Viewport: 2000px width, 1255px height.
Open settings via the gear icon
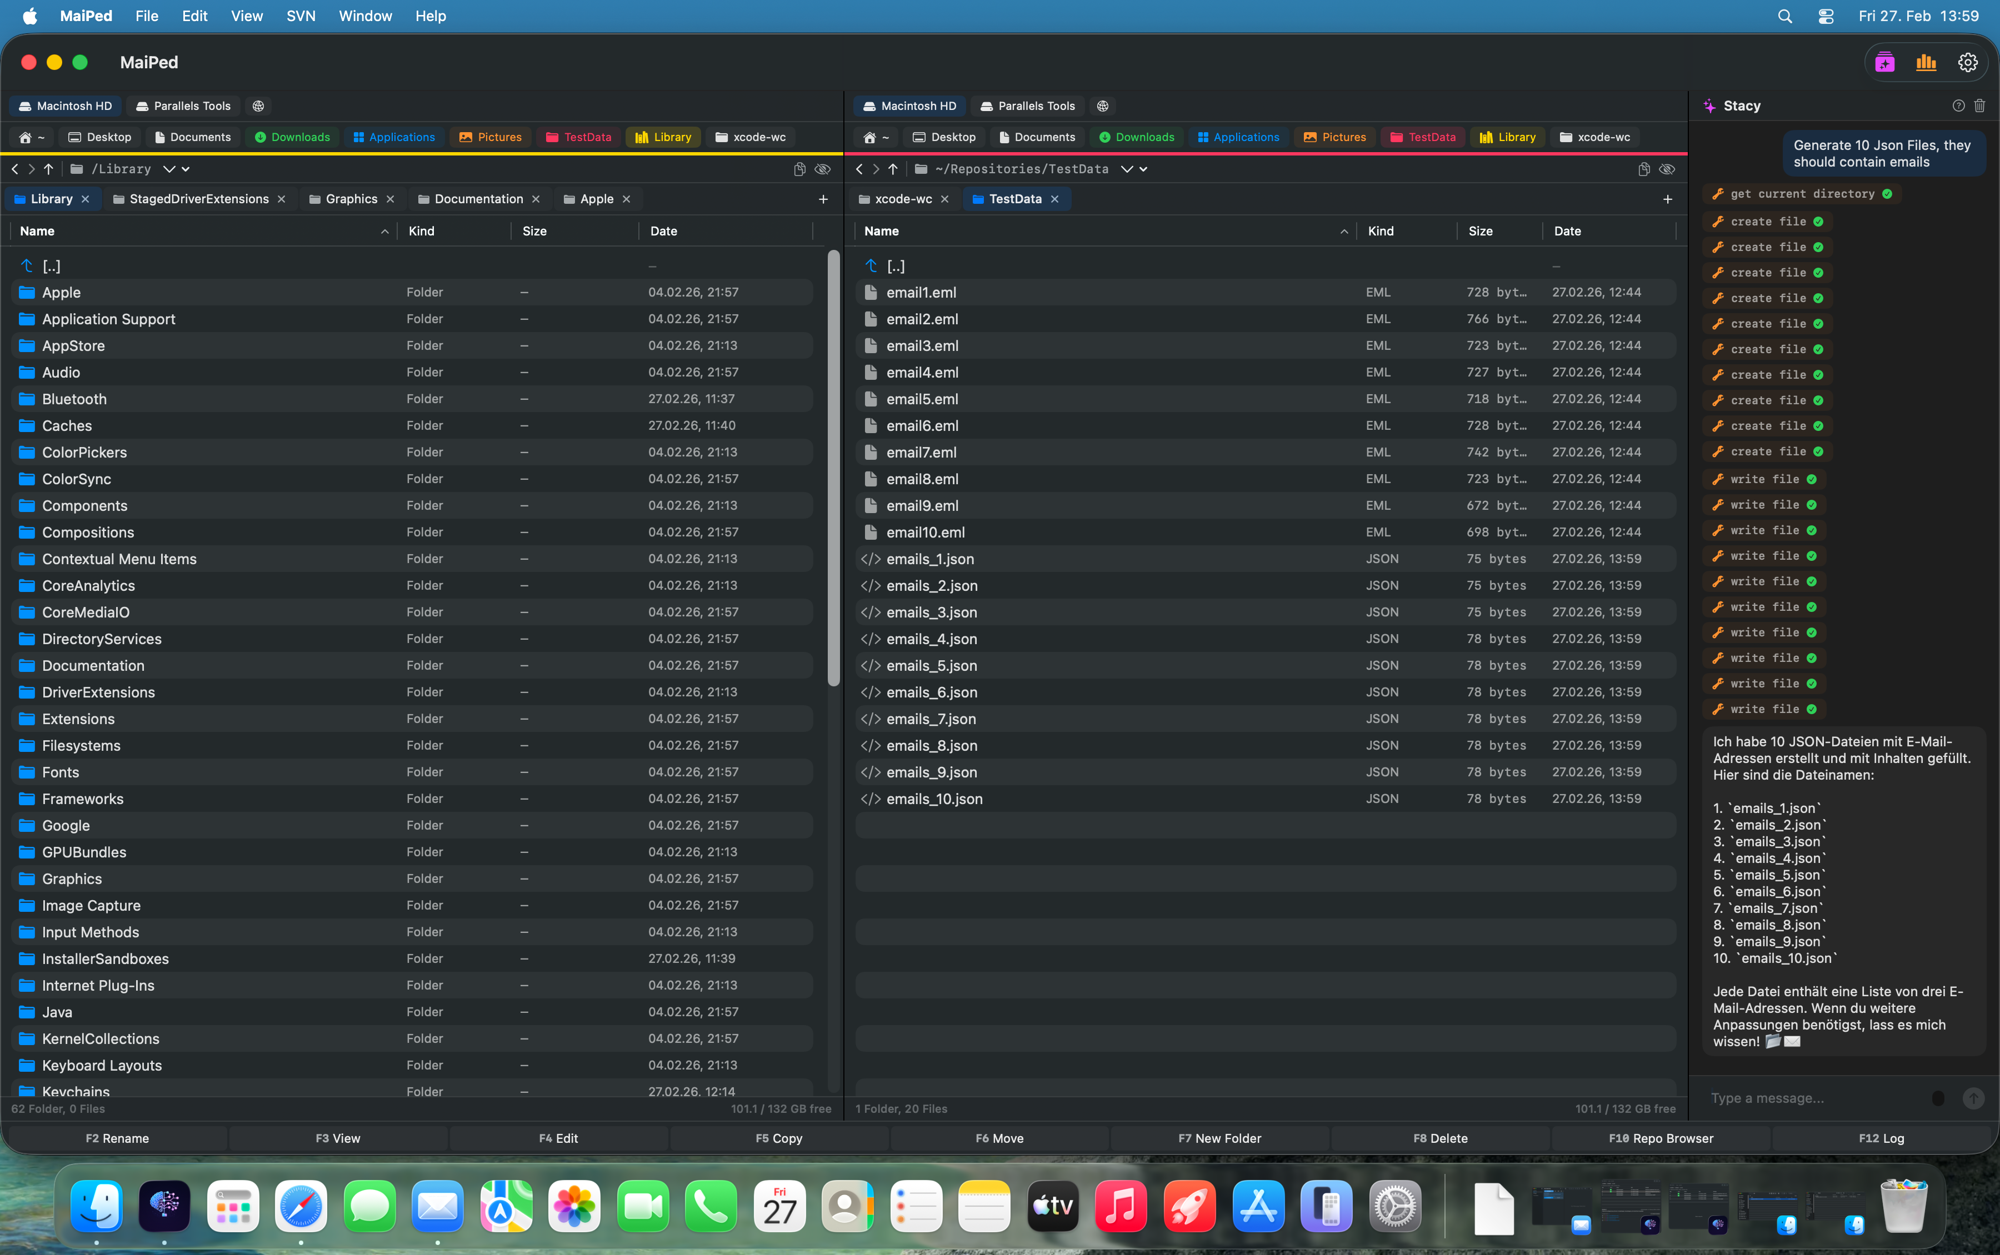(x=1967, y=63)
